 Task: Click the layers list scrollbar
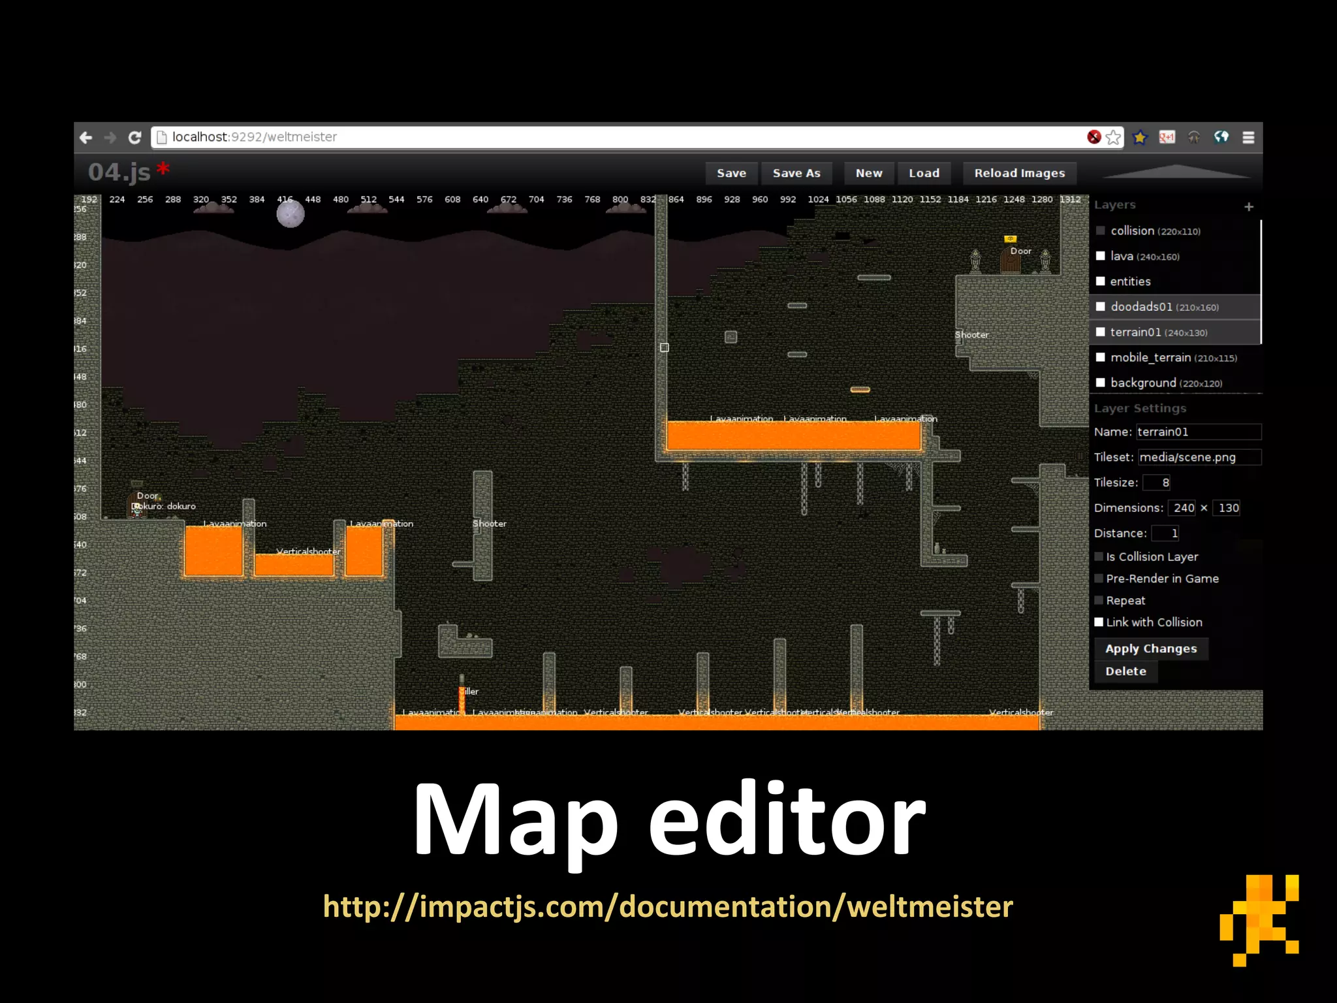1261,281
